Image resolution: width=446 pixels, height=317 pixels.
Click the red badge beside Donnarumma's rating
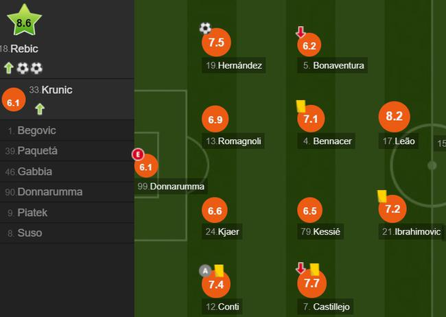click(137, 154)
